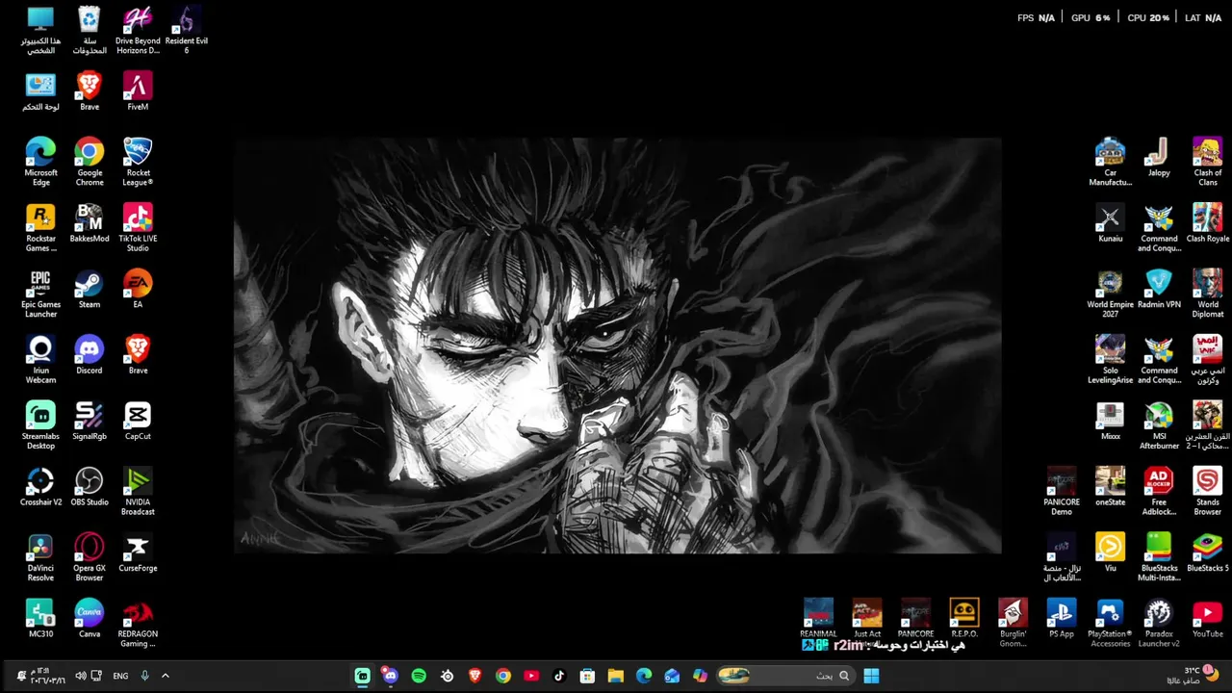Open MSI Afterburner desktop shortcut
1232x693 pixels.
tap(1159, 425)
